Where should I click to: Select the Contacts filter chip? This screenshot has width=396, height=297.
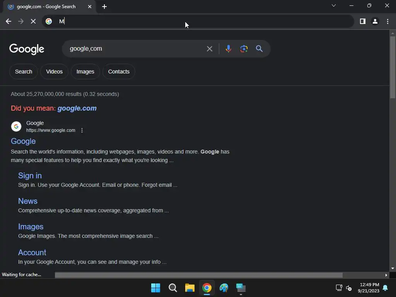coord(119,72)
